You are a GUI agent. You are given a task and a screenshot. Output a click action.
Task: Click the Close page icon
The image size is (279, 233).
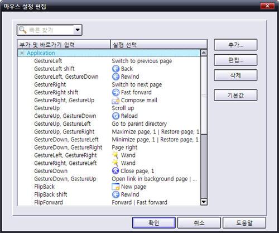point(116,171)
